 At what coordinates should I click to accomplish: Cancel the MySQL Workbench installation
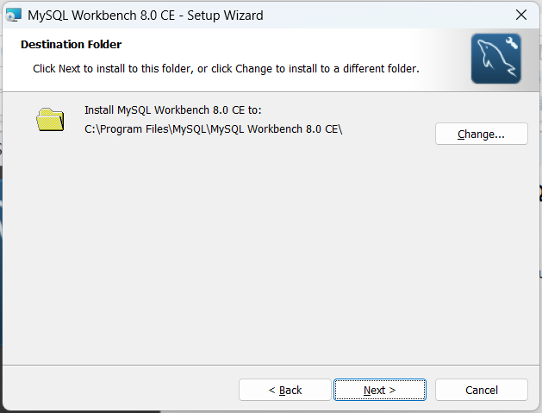pos(481,390)
